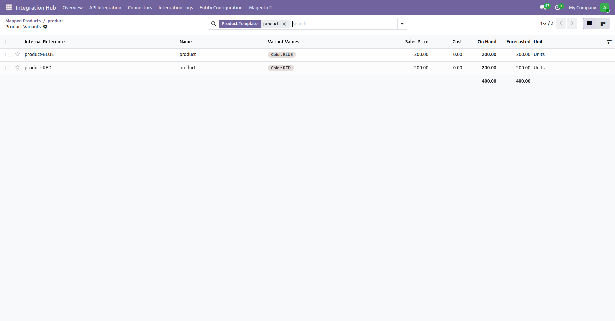Screen dimensions: 615x321
Task: Click the Color: BLUE variant tag
Action: [282, 55]
